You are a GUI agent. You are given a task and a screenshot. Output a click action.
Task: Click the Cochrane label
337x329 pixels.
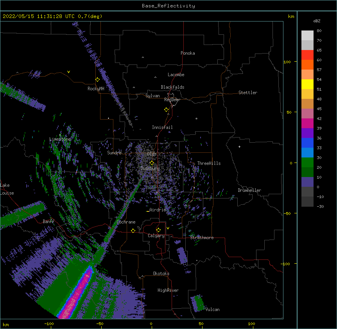coord(126,222)
